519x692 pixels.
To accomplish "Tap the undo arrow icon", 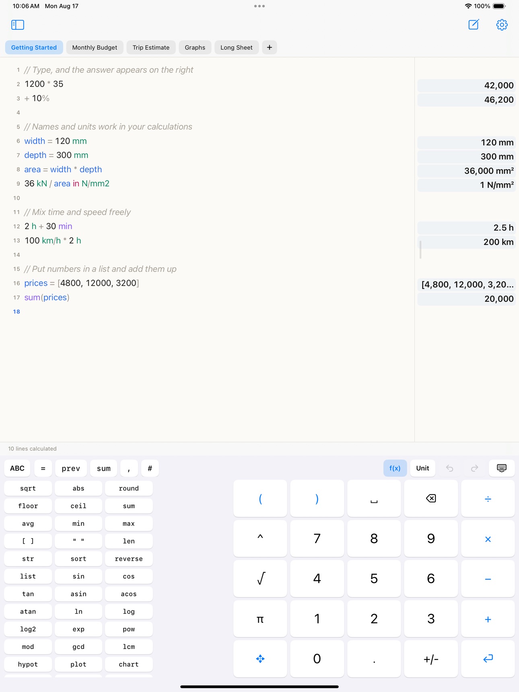I will (450, 468).
